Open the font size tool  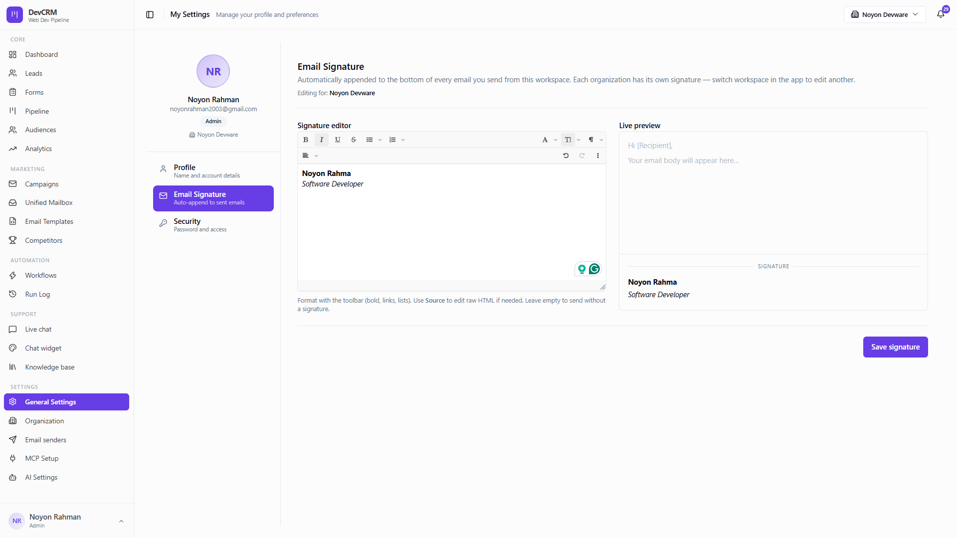pos(568,140)
